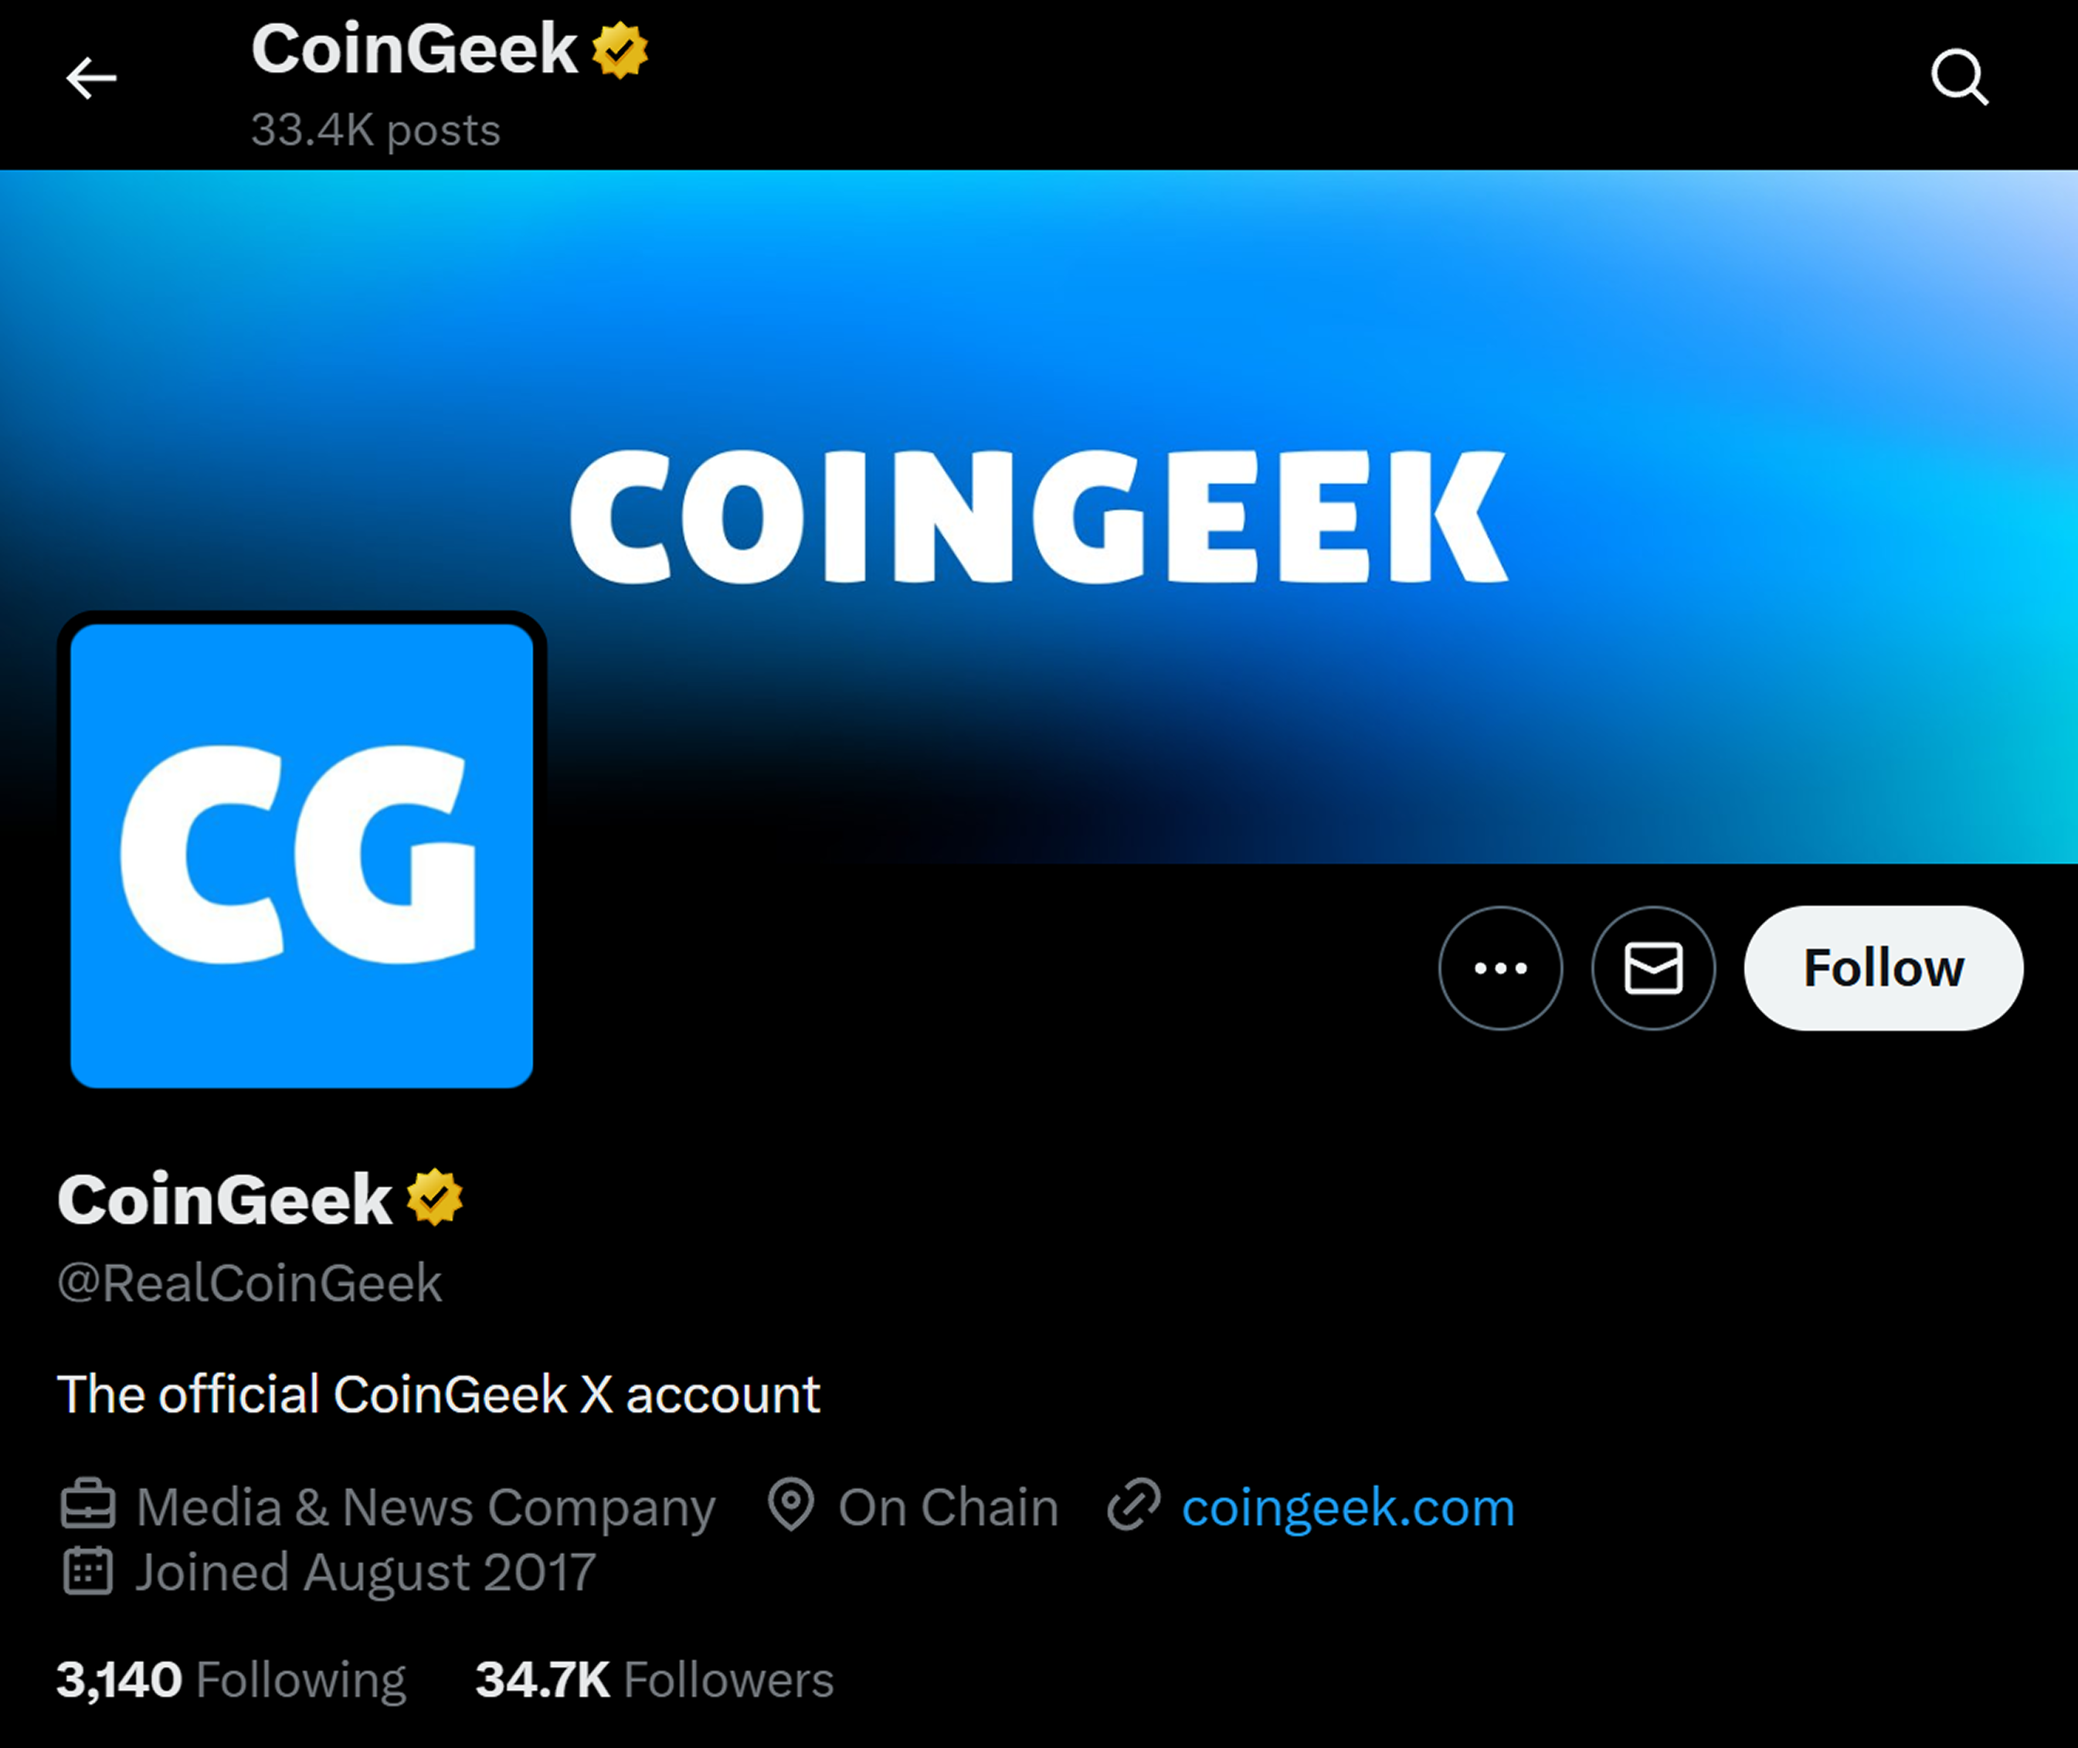The height and width of the screenshot is (1748, 2078).
Task: Open the CG profile picture
Action: (302, 856)
